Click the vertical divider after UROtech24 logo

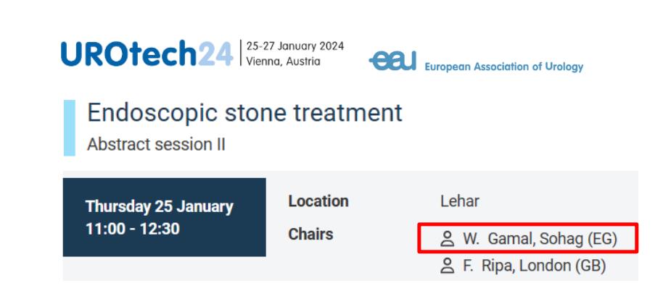(240, 54)
